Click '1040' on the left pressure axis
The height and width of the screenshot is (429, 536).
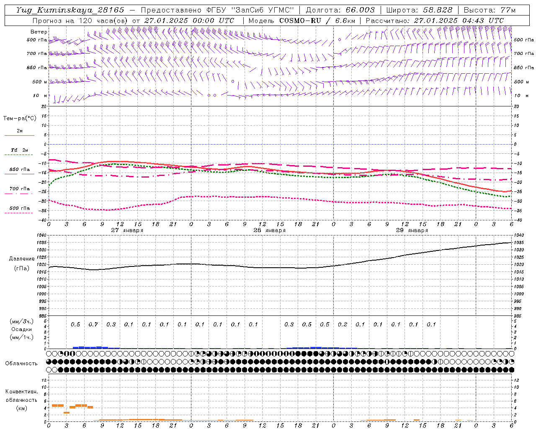tap(41, 235)
